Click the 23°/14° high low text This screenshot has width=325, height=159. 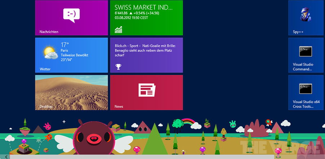66,60
